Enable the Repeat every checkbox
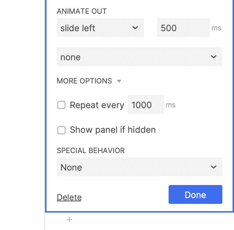 coord(61,105)
